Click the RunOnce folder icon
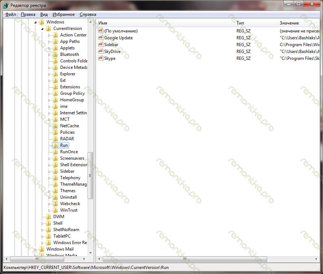 [56, 152]
